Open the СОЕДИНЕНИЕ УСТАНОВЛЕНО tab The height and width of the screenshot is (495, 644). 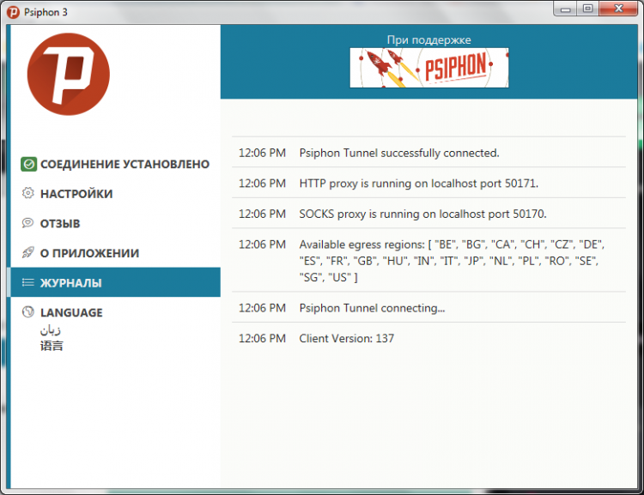(125, 164)
